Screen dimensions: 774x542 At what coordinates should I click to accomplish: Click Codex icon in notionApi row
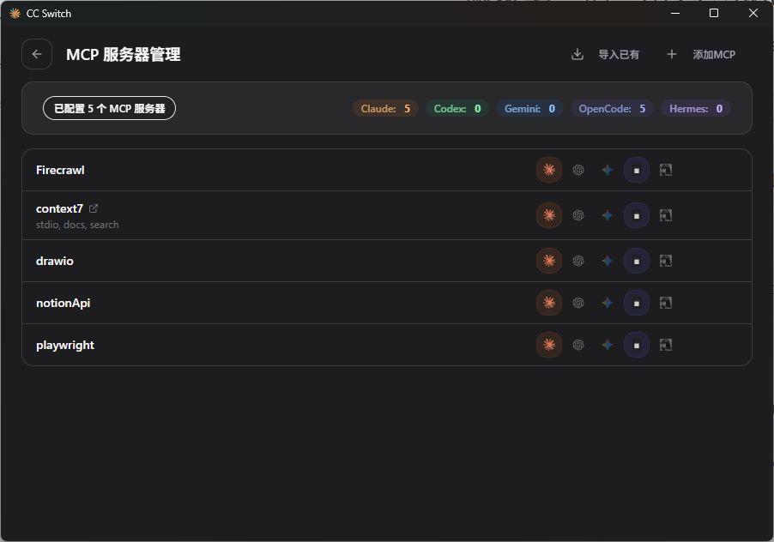(578, 303)
